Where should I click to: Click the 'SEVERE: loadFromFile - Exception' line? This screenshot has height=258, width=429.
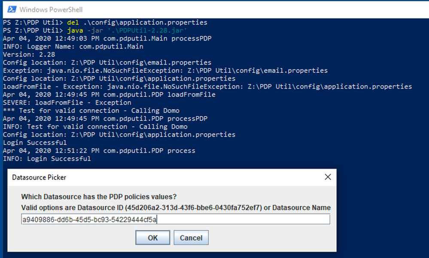[67, 103]
